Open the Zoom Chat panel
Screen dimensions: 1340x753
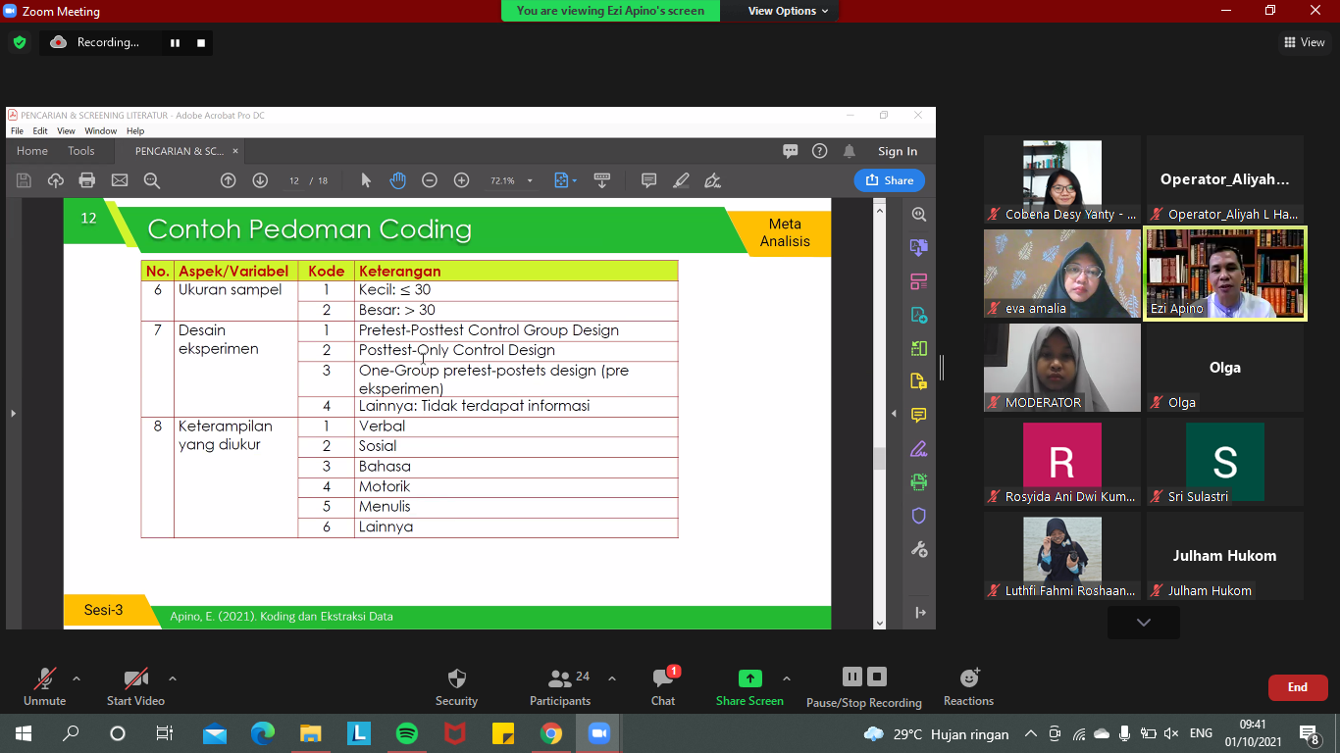[x=663, y=686]
